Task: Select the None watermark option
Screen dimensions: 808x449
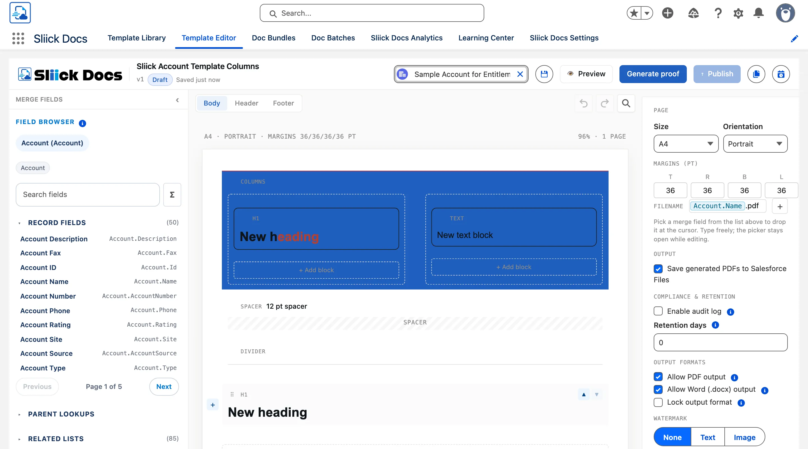Action: tap(672, 437)
